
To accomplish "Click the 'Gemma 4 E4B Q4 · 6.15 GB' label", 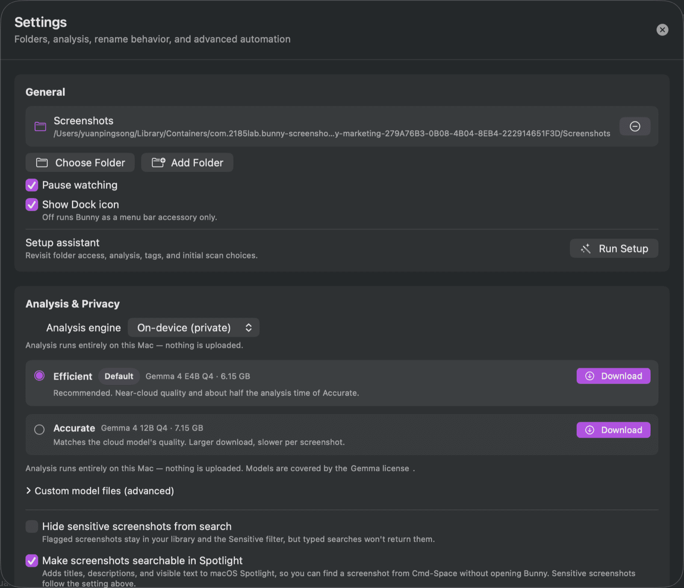I will (198, 376).
